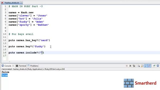160x90 pixels.
Task: Click the Terminal tab icon
Action: 17,66
